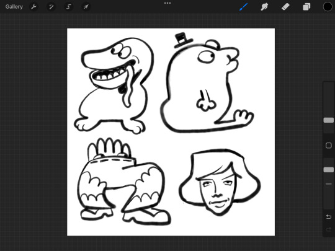Image resolution: width=335 pixels, height=251 pixels.
Task: Select the Eraser tool
Action: click(285, 7)
